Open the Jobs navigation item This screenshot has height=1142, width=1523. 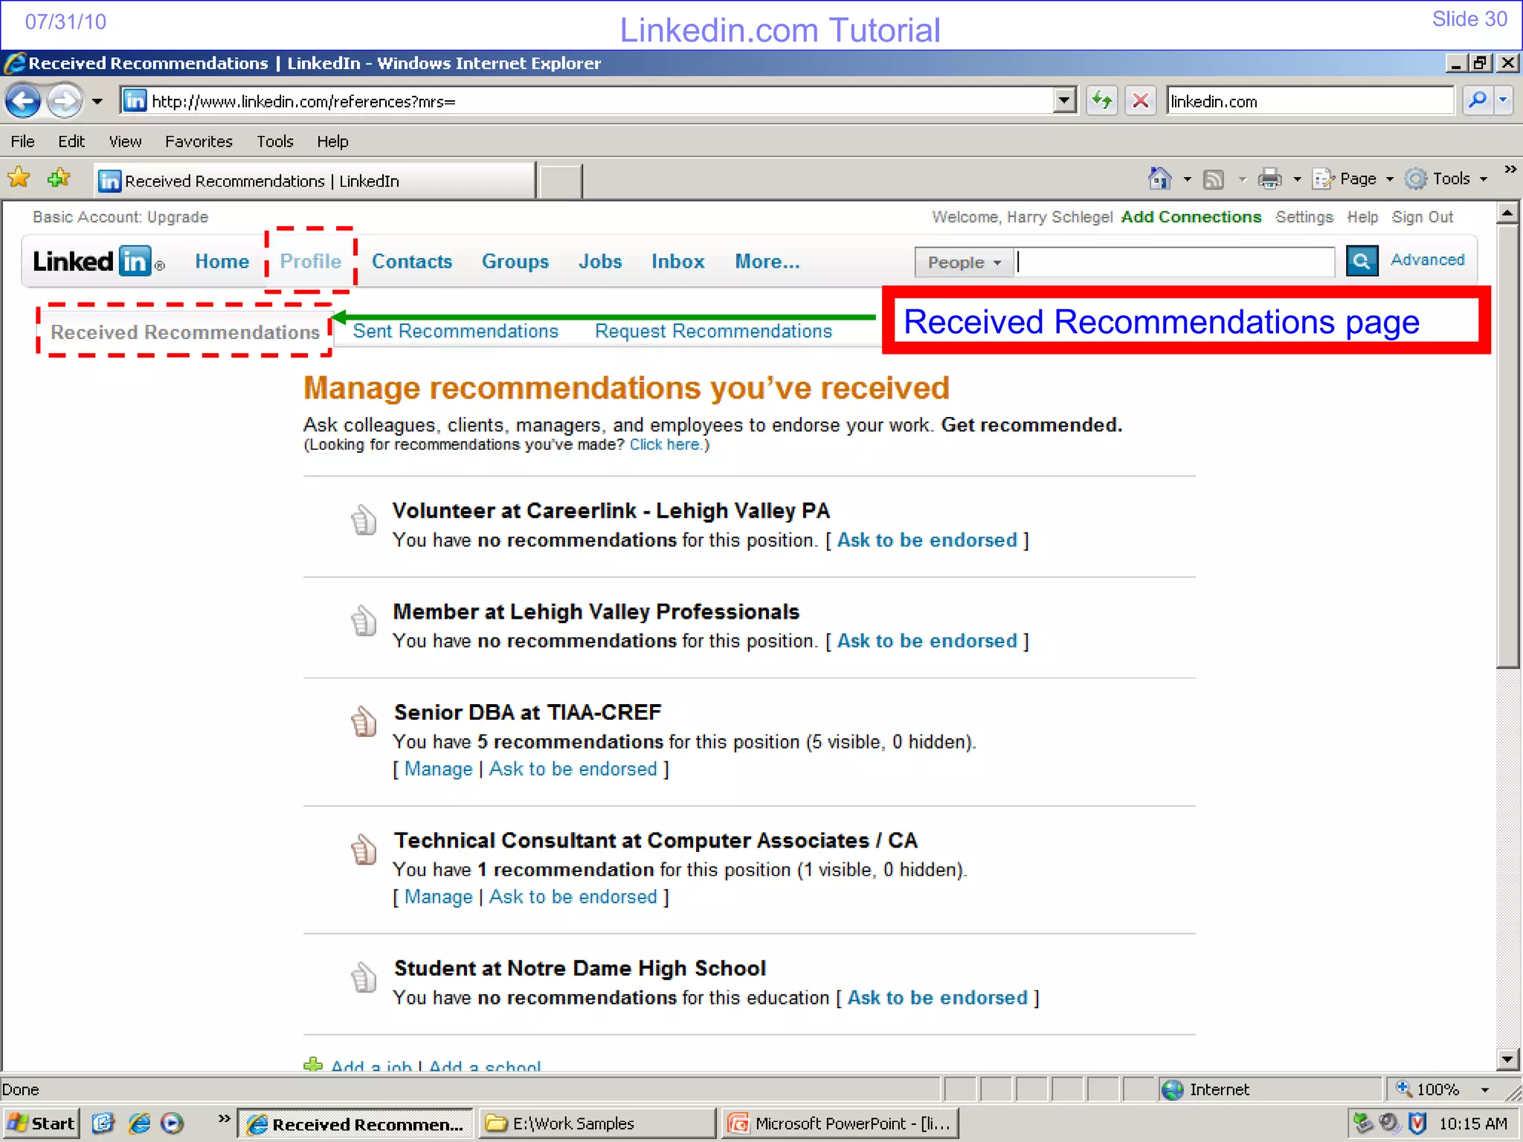600,262
